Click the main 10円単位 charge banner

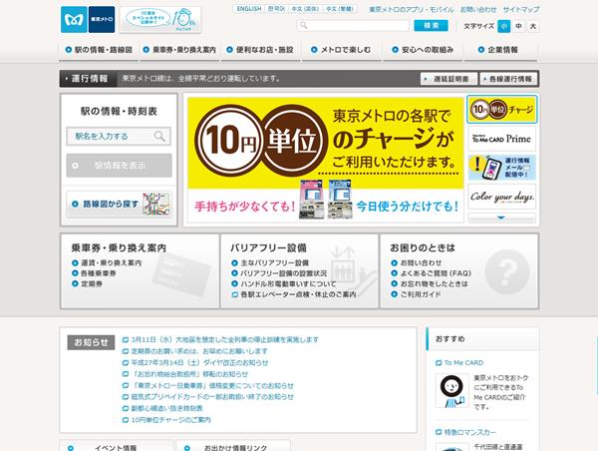325,160
